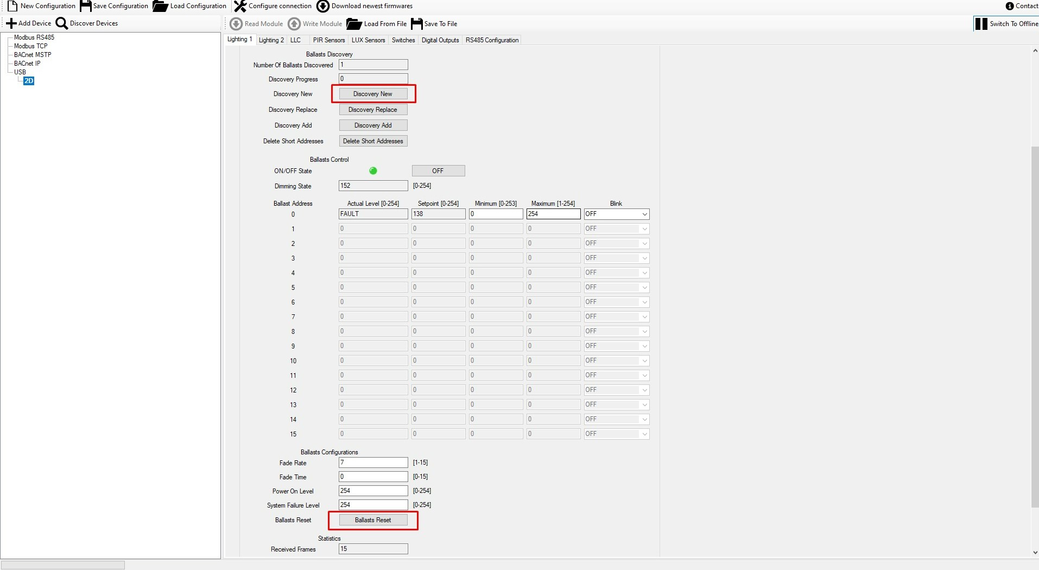Click the Save Configuration floppy icon
1039x570 pixels.
click(x=86, y=6)
